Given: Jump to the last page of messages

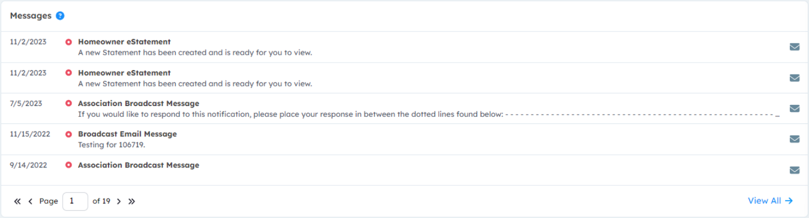Looking at the screenshot, I should [x=131, y=201].
